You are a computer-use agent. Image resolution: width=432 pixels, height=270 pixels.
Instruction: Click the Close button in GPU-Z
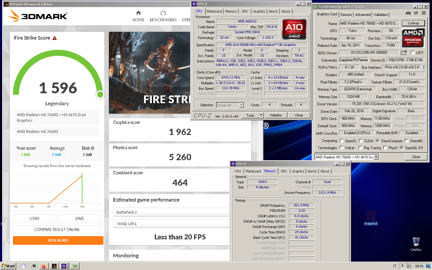pyautogui.click(x=416, y=157)
